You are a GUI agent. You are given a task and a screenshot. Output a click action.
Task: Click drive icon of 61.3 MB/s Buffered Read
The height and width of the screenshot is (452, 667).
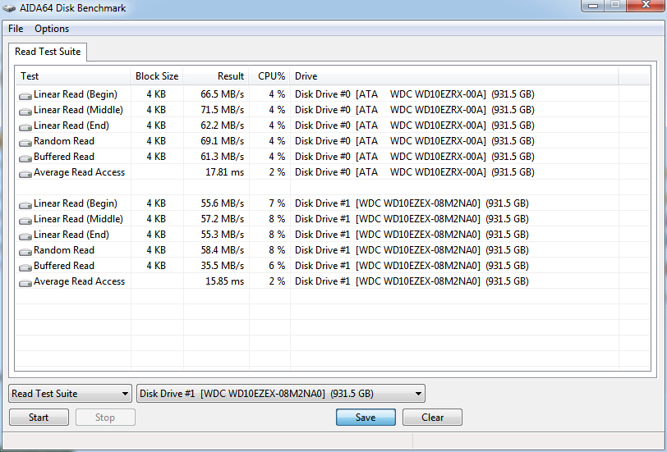(x=25, y=158)
